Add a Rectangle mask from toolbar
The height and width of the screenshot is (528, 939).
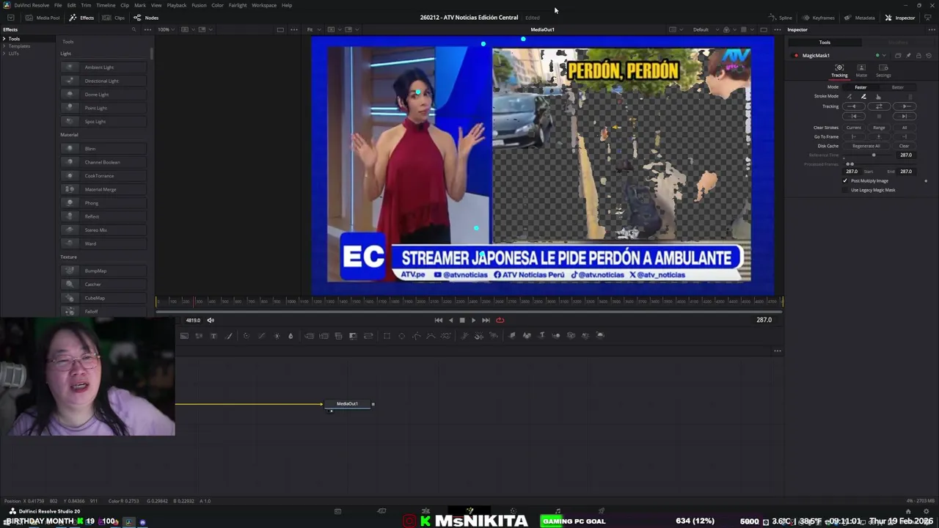(387, 336)
